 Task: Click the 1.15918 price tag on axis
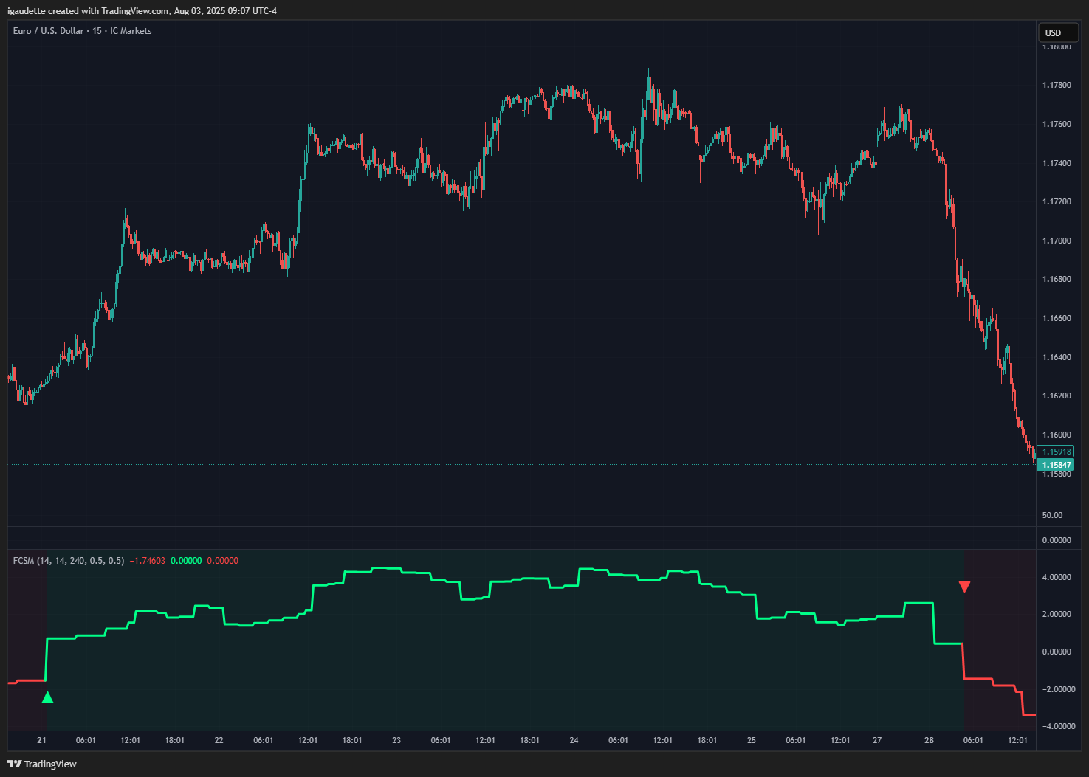tap(1056, 452)
